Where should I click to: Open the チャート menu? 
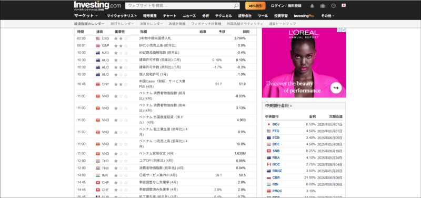click(169, 16)
